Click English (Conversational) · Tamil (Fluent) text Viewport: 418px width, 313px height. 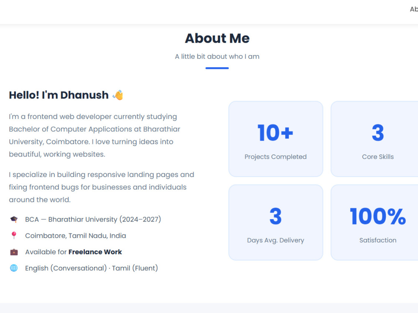92,268
